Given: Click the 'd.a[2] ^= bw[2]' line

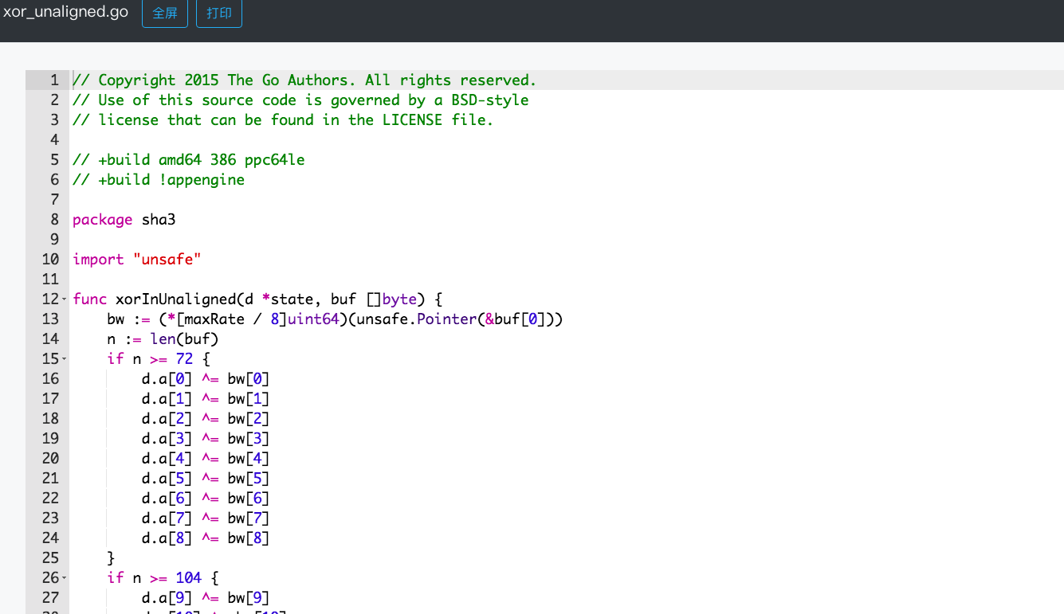Looking at the screenshot, I should (x=206, y=419).
